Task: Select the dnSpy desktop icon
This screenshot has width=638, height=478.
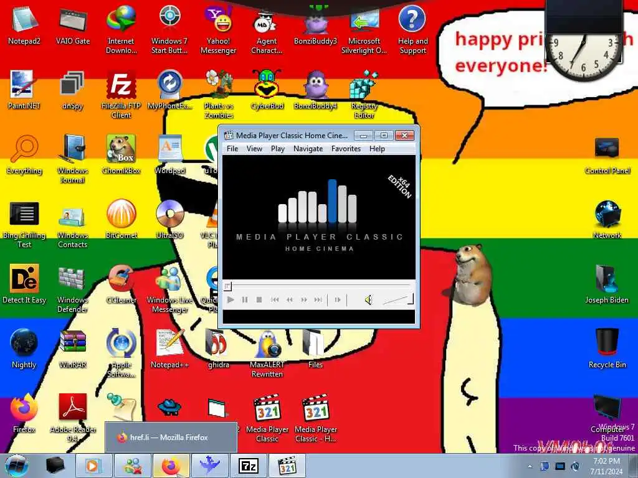Action: [x=72, y=90]
